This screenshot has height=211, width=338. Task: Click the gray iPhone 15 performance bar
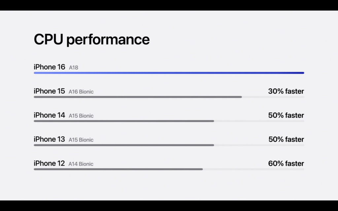[x=138, y=97]
